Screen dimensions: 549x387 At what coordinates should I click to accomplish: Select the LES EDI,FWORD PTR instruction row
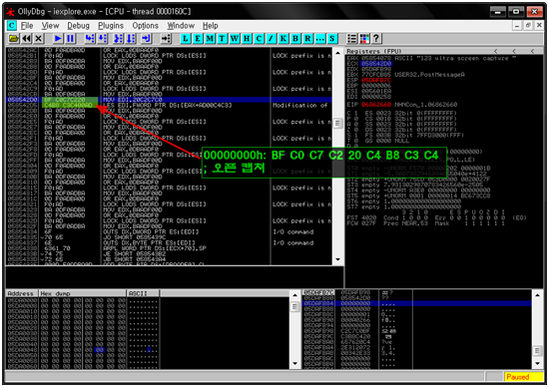pos(169,106)
